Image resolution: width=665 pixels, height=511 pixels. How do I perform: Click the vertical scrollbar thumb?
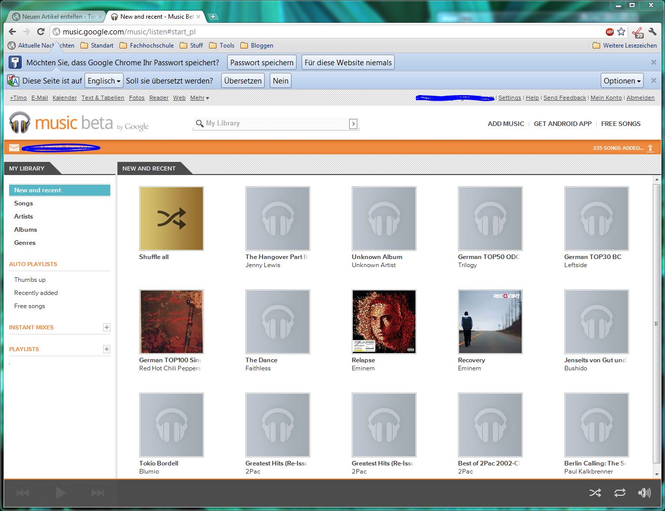[x=656, y=324]
